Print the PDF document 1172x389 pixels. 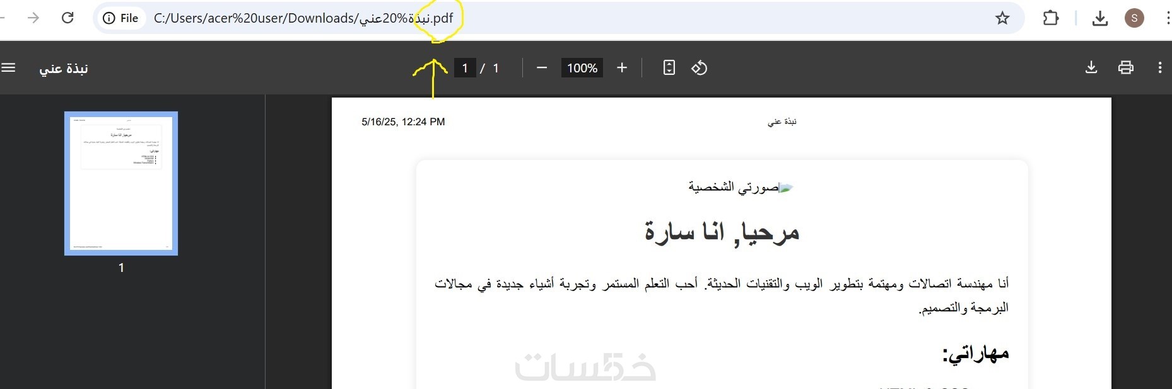[x=1126, y=67]
